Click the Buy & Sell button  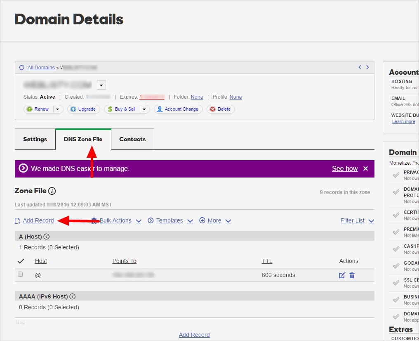[x=122, y=109]
